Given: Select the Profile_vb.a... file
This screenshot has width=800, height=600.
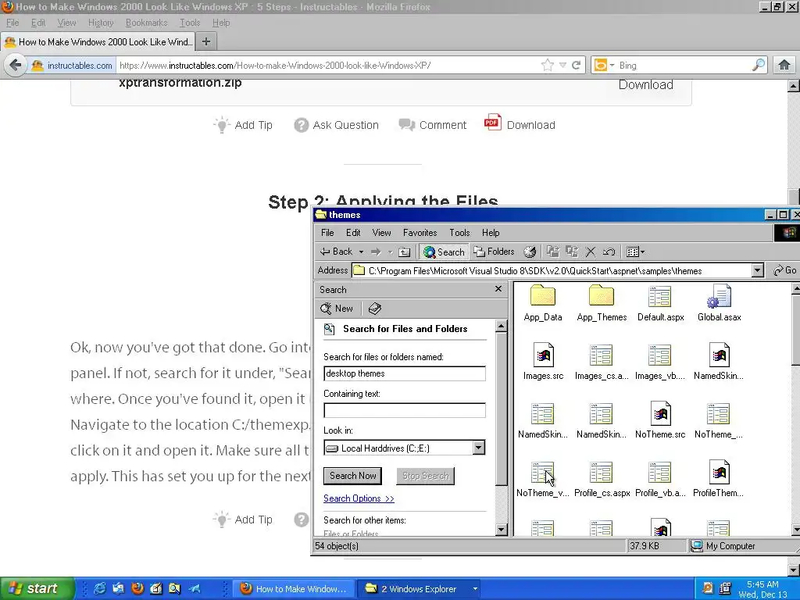Looking at the screenshot, I should click(x=660, y=479).
